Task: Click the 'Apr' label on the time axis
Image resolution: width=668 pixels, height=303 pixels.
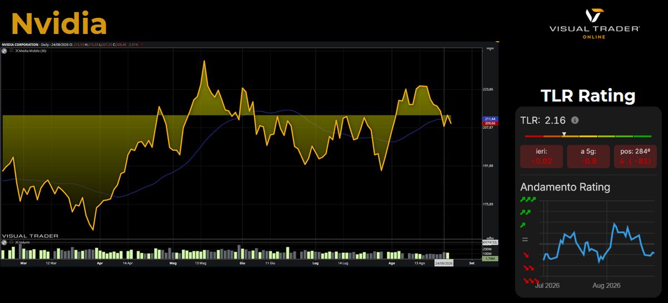Action: click(100, 262)
